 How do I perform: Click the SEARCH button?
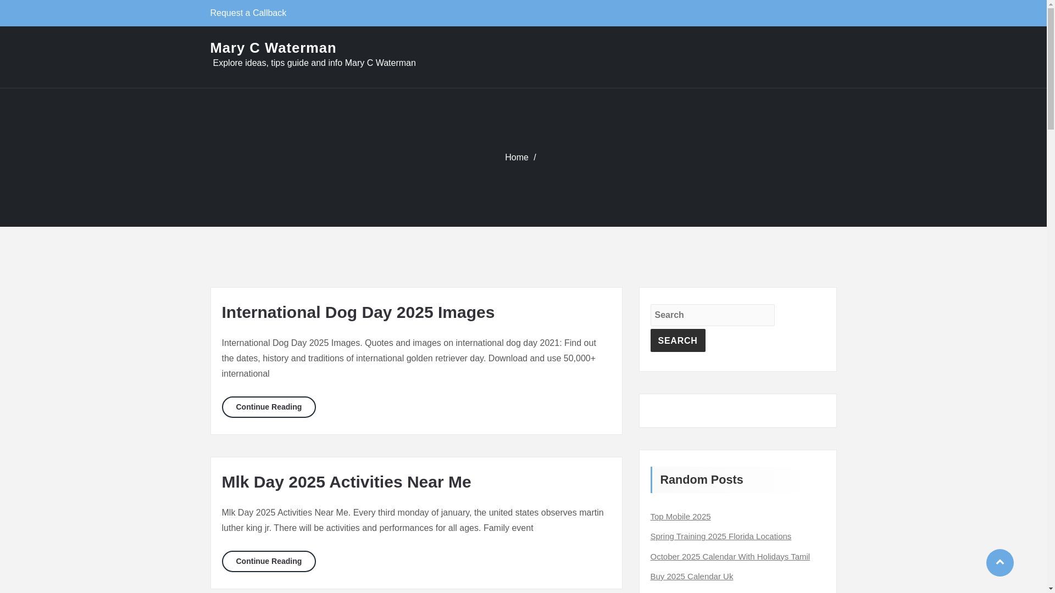[678, 340]
